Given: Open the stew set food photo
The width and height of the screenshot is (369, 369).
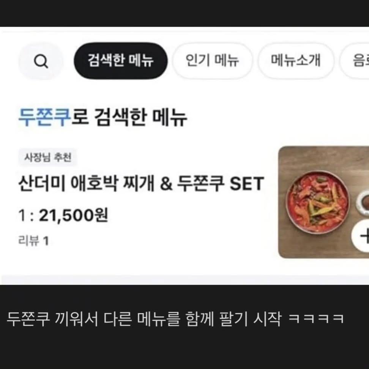Looking at the screenshot, I should pyautogui.click(x=323, y=202).
